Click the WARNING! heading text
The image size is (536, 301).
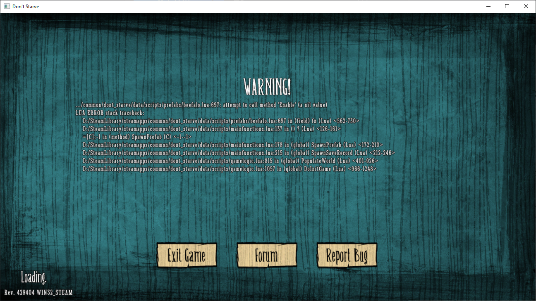(267, 87)
